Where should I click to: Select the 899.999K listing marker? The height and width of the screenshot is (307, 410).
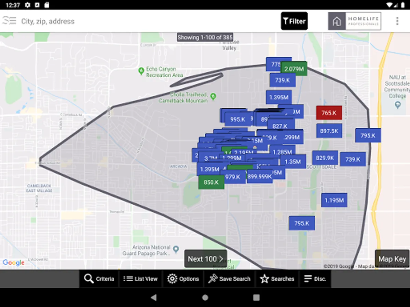[260, 176]
